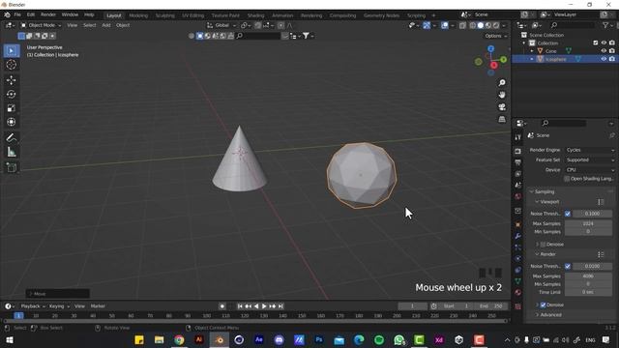
Task: Choose the Add Cube tool
Action: [11, 167]
